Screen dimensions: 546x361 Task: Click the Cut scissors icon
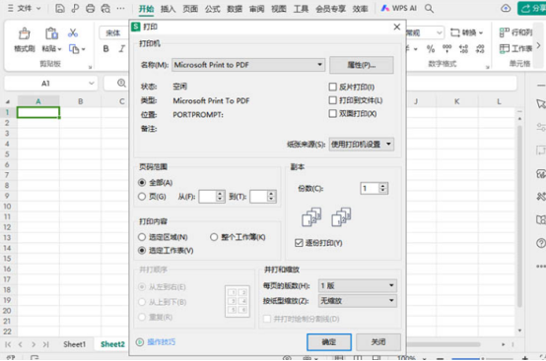tap(73, 33)
